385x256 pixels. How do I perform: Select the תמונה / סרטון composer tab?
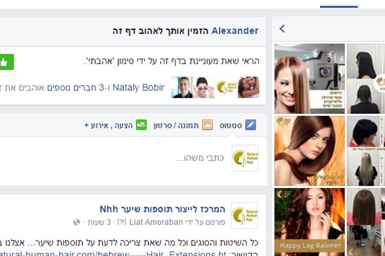(x=176, y=125)
